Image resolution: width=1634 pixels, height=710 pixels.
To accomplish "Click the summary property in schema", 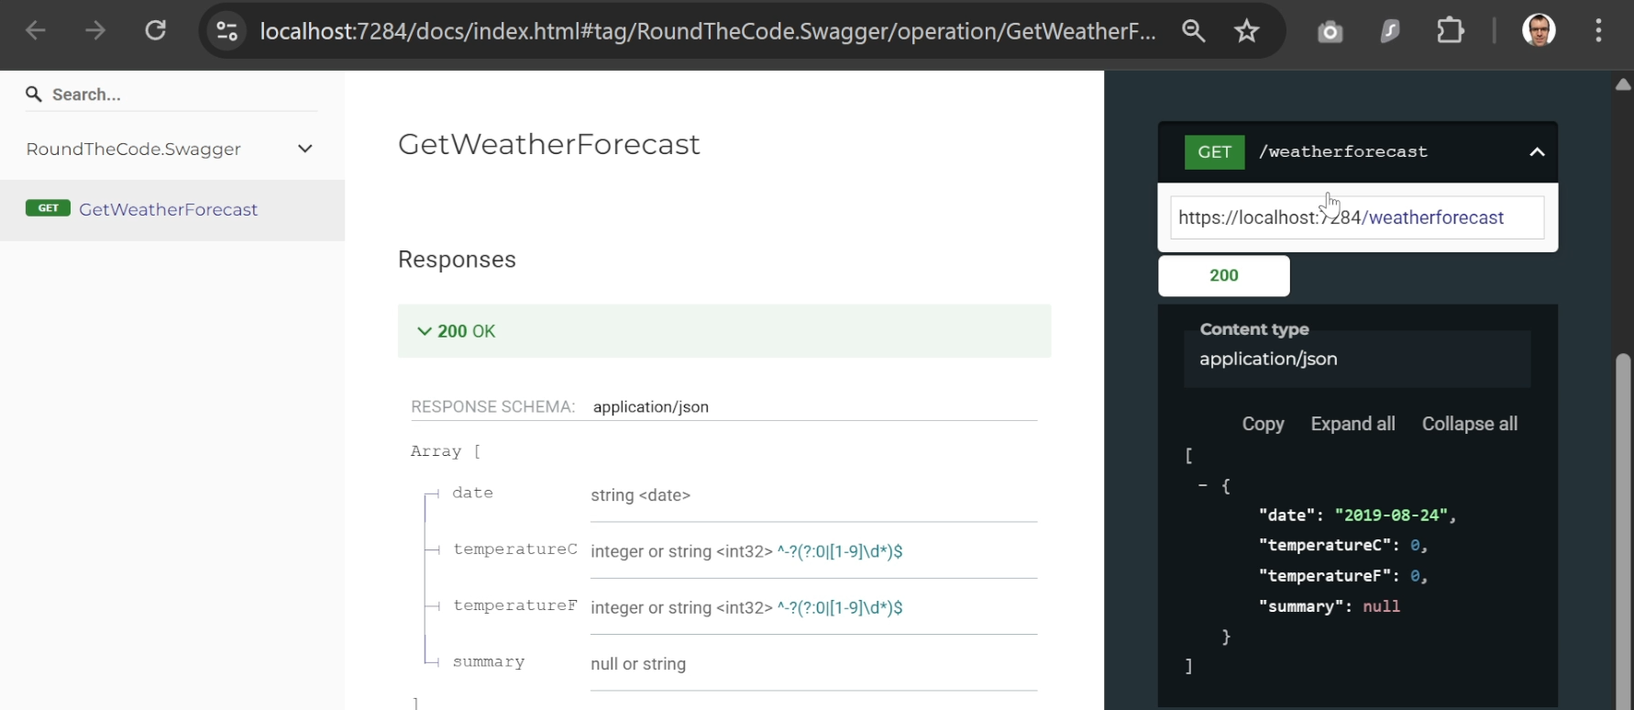I will [x=489, y=661].
